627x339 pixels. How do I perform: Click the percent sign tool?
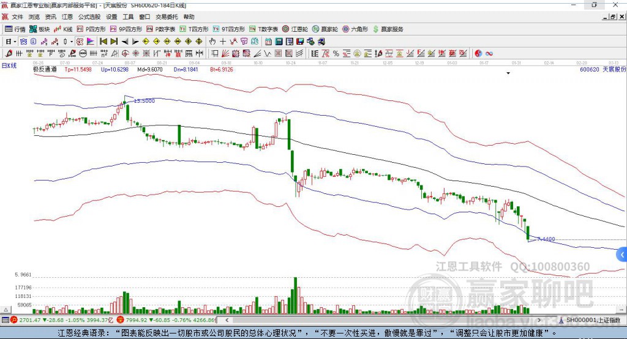pos(336,53)
